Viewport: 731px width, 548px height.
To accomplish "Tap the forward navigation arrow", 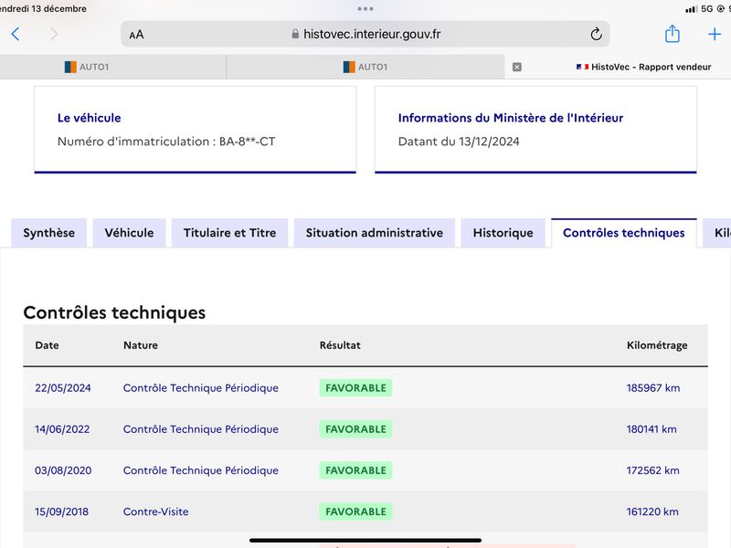I will click(x=54, y=34).
